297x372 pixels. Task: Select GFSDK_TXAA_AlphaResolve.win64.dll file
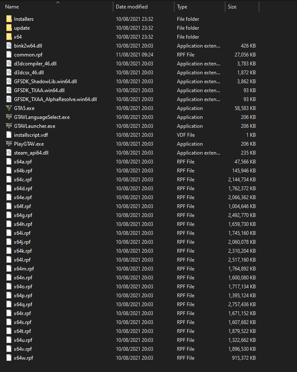click(x=55, y=99)
